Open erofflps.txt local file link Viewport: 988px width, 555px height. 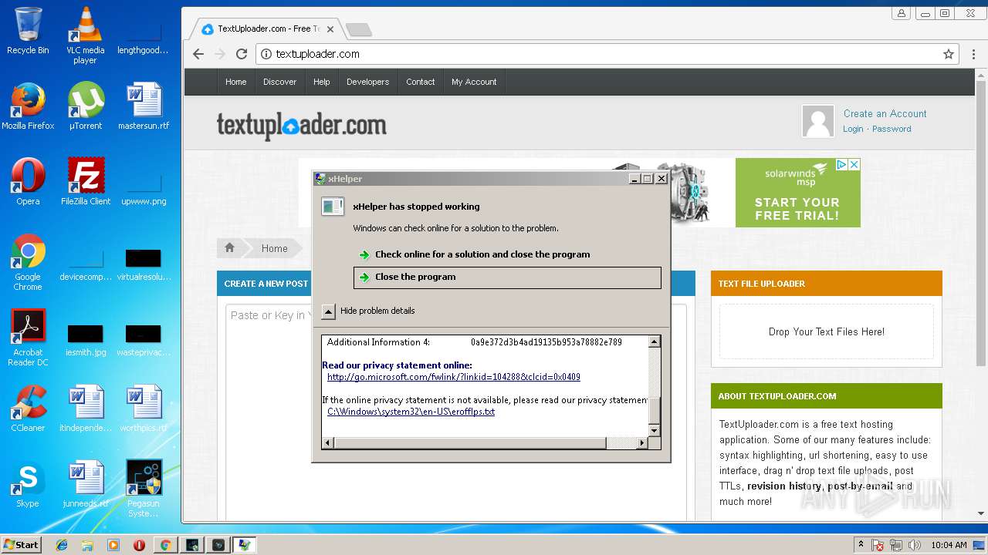tap(411, 412)
